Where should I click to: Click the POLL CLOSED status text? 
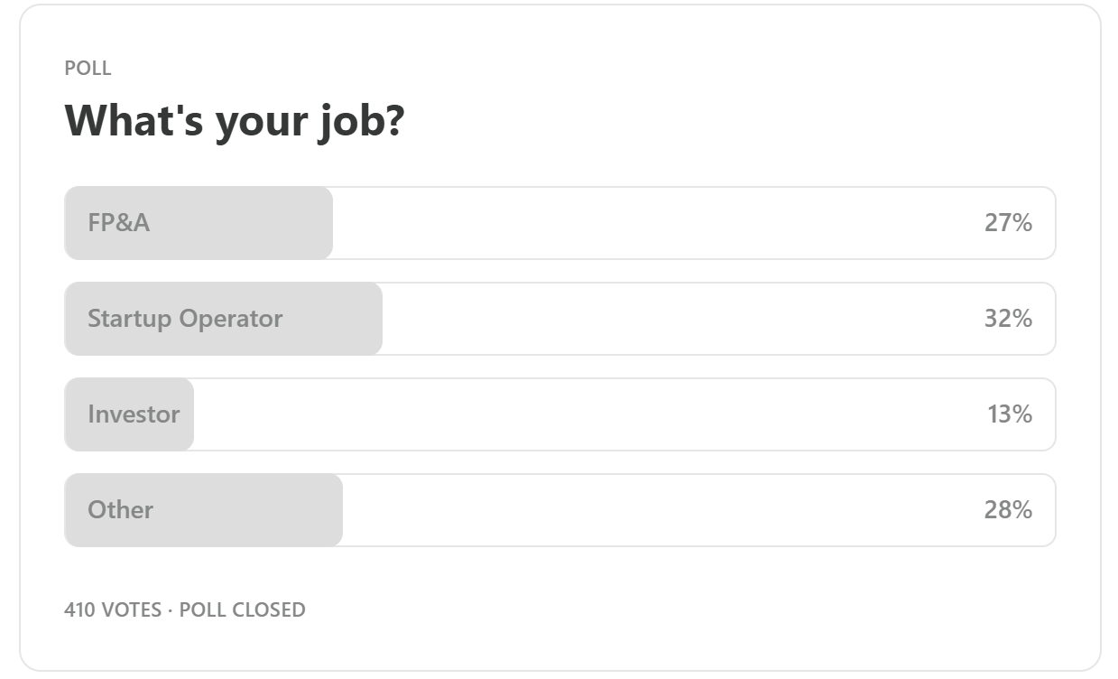242,610
